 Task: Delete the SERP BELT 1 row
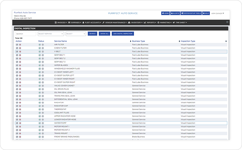pyautogui.click(x=20, y=55)
